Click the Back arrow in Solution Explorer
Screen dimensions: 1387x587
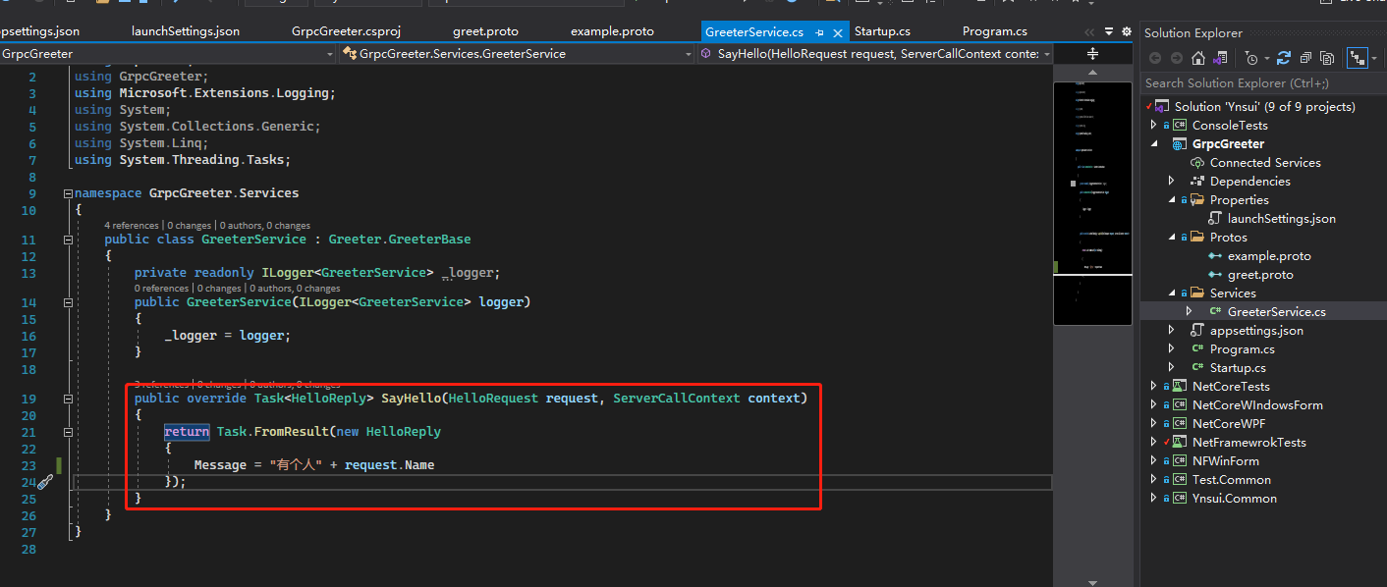(1155, 58)
